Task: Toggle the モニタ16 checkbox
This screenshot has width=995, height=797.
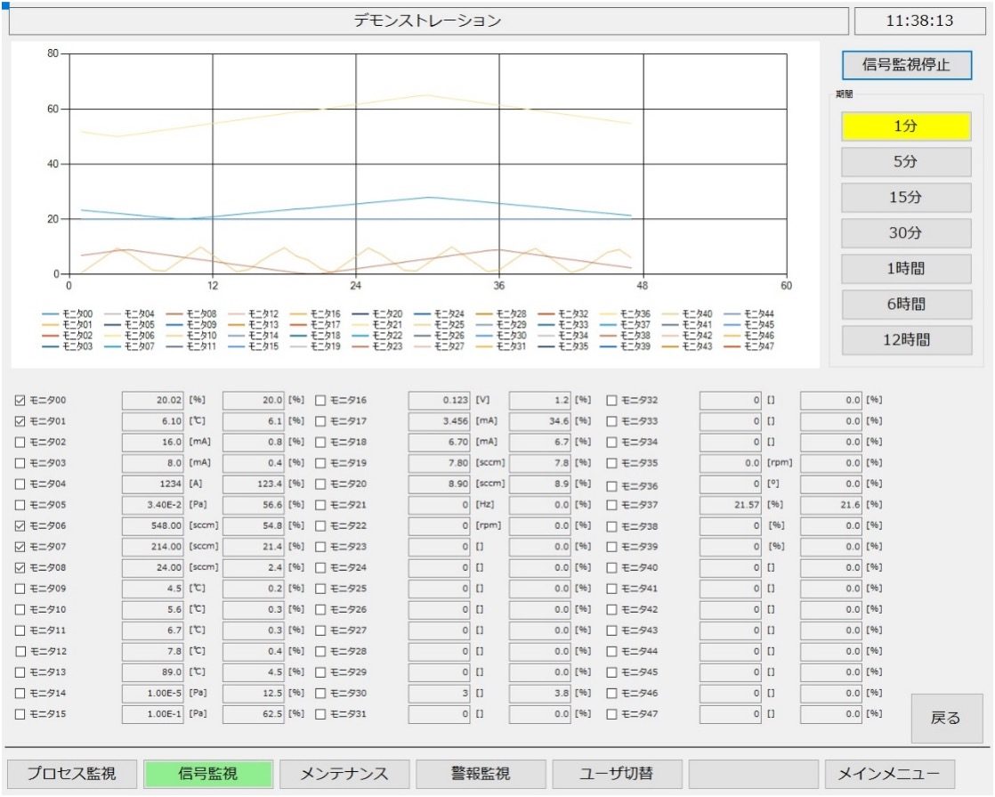Action: 320,400
